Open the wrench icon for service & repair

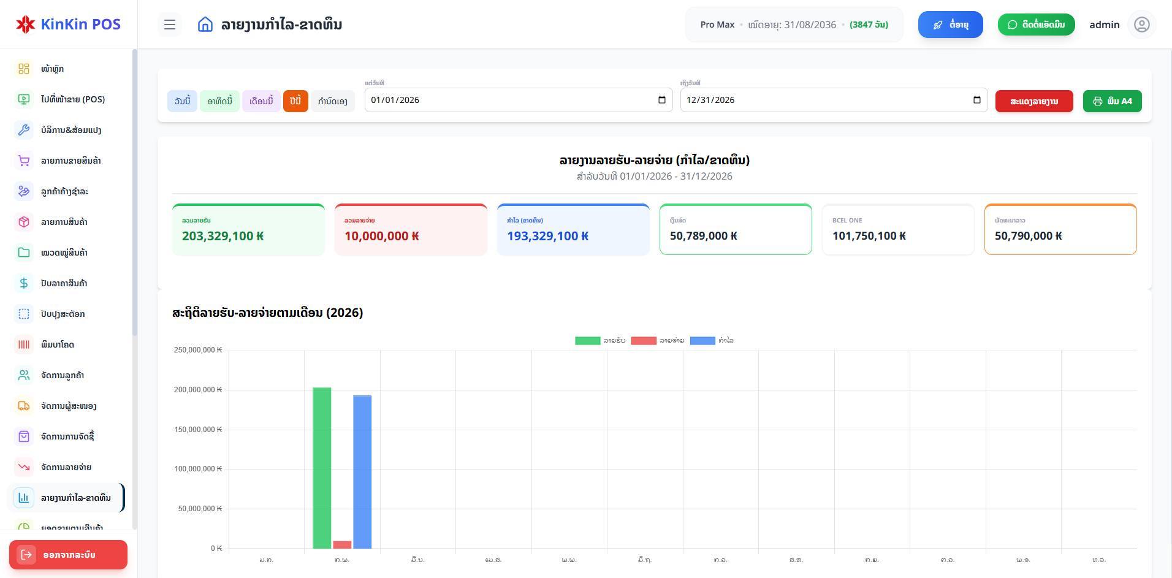pyautogui.click(x=24, y=130)
